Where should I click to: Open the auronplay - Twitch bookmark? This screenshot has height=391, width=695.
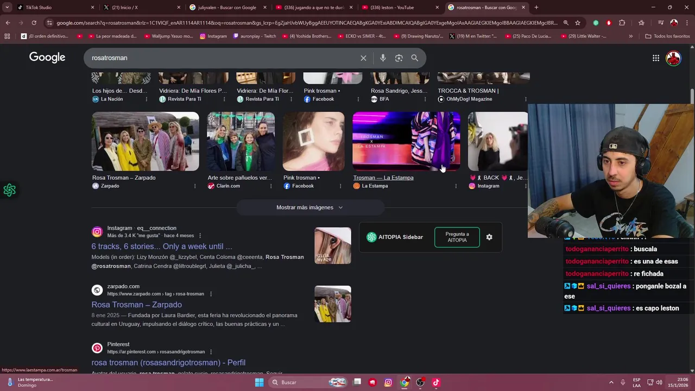[x=254, y=36]
